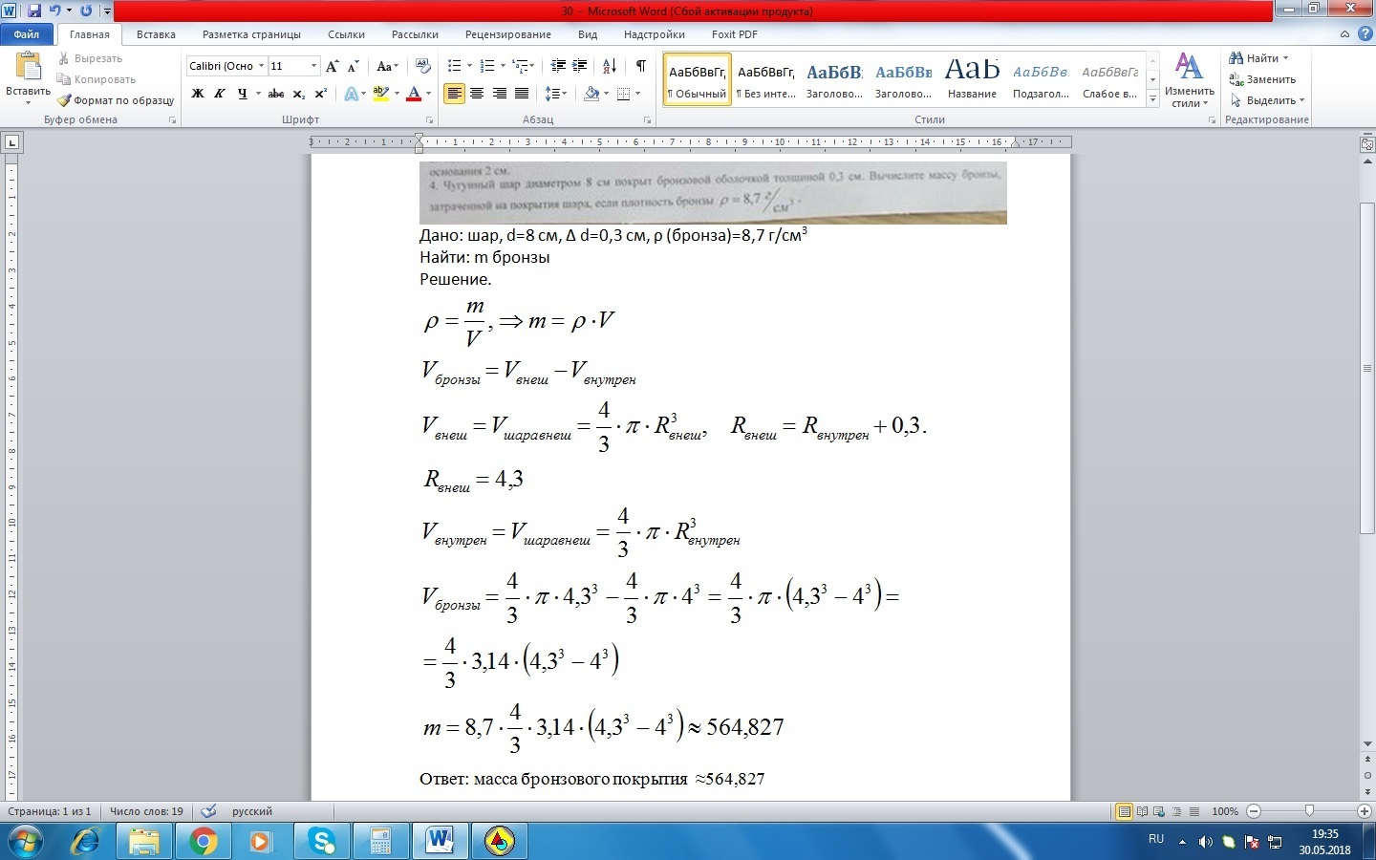The height and width of the screenshot is (860, 1376).
Task: Click the grow font icon
Action: [332, 66]
